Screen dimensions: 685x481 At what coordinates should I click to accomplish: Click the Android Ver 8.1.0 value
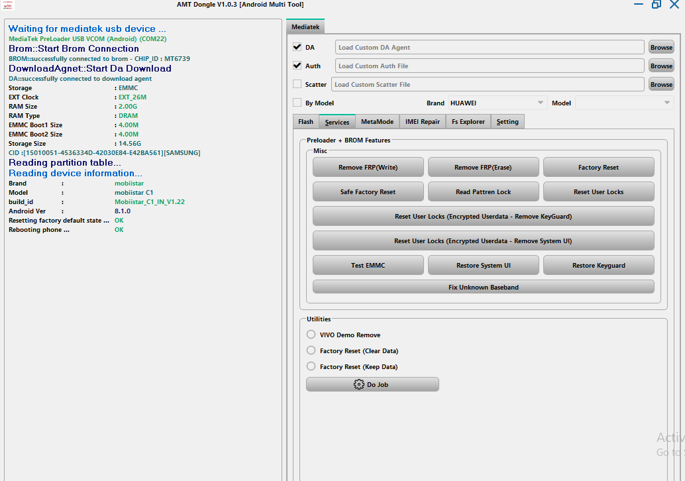(123, 211)
